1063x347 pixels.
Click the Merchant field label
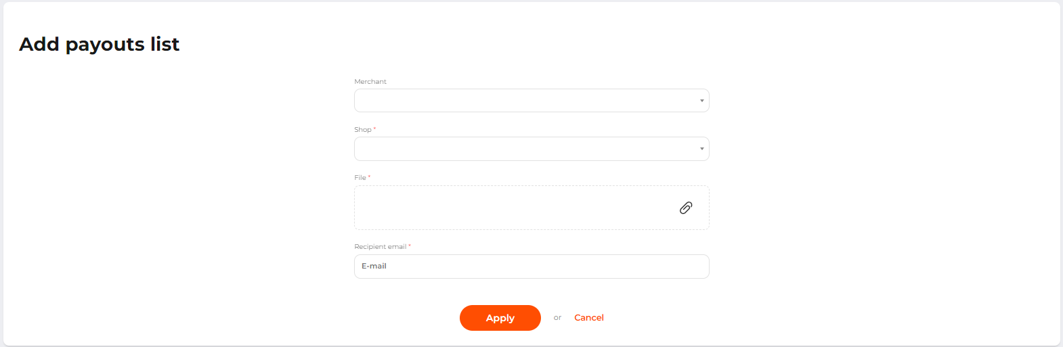coord(370,82)
